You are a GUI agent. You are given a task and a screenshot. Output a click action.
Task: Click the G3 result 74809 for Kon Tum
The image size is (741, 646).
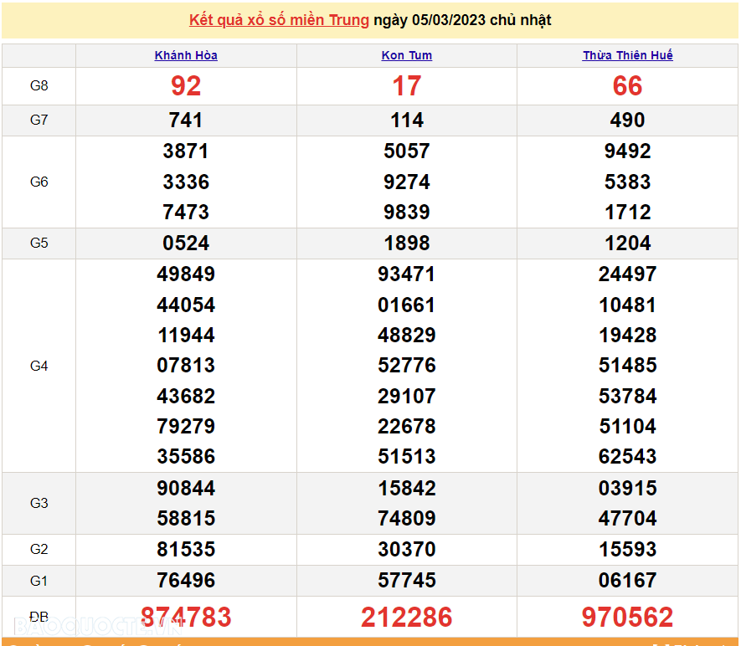406,519
